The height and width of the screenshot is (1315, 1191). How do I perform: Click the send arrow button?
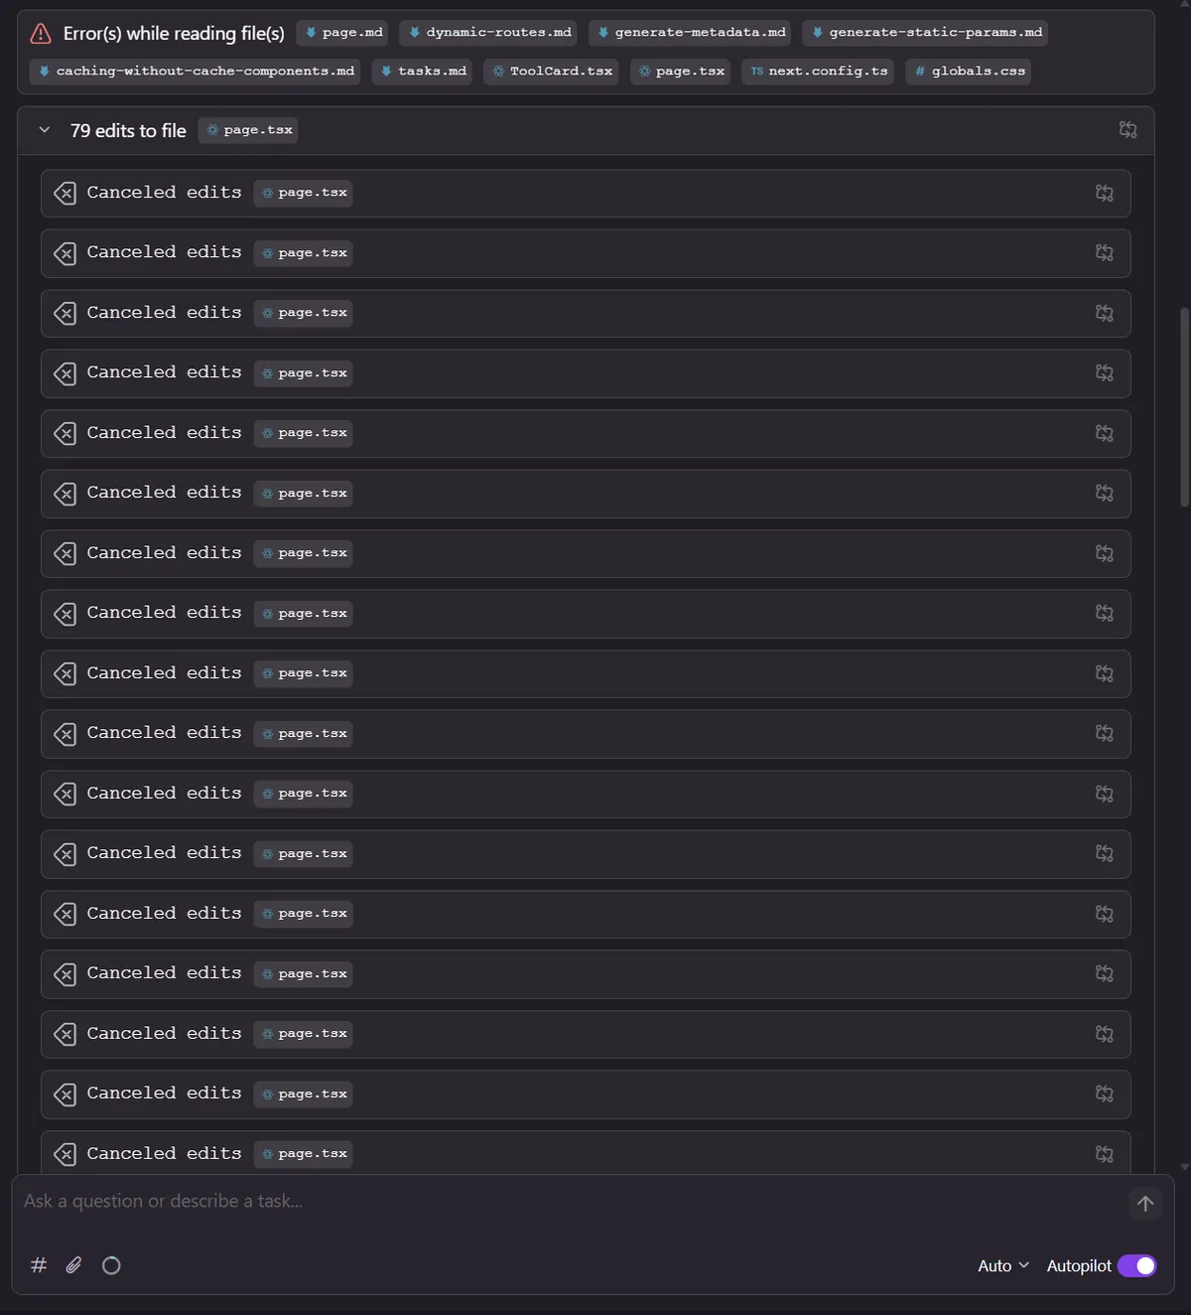coord(1145,1203)
